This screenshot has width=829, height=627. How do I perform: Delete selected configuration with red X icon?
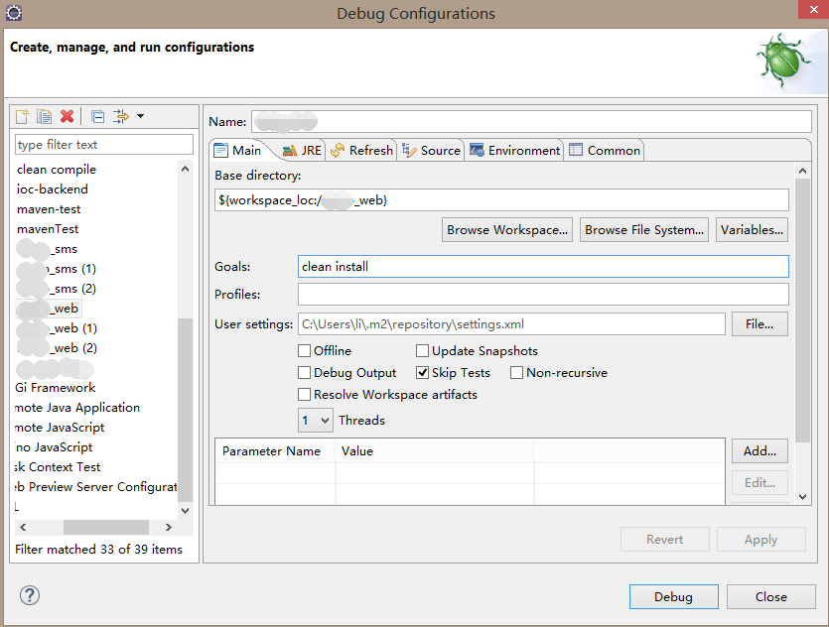pos(68,116)
